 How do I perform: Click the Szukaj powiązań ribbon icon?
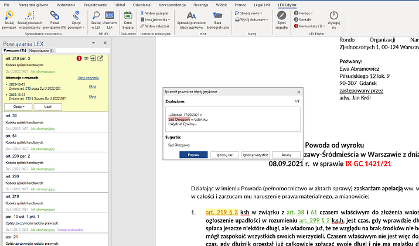point(9,18)
